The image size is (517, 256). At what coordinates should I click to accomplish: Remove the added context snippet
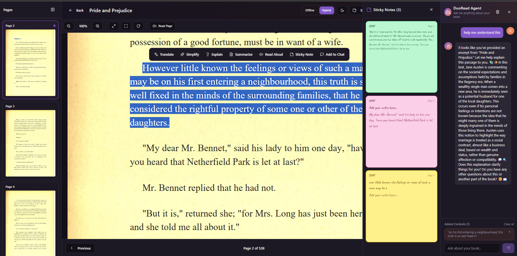[x=509, y=232]
